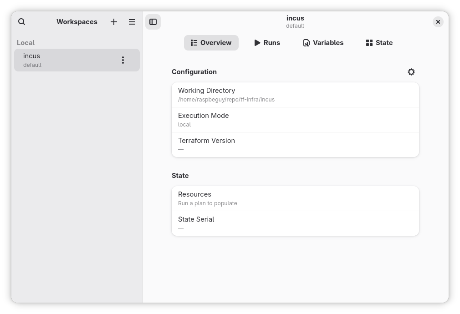
Task: Switch to the Overview tab
Action: (211, 43)
